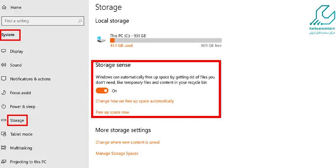This screenshot has height=168, width=336.
Task: Select Storage in the sidebar menu
Action: [17, 121]
